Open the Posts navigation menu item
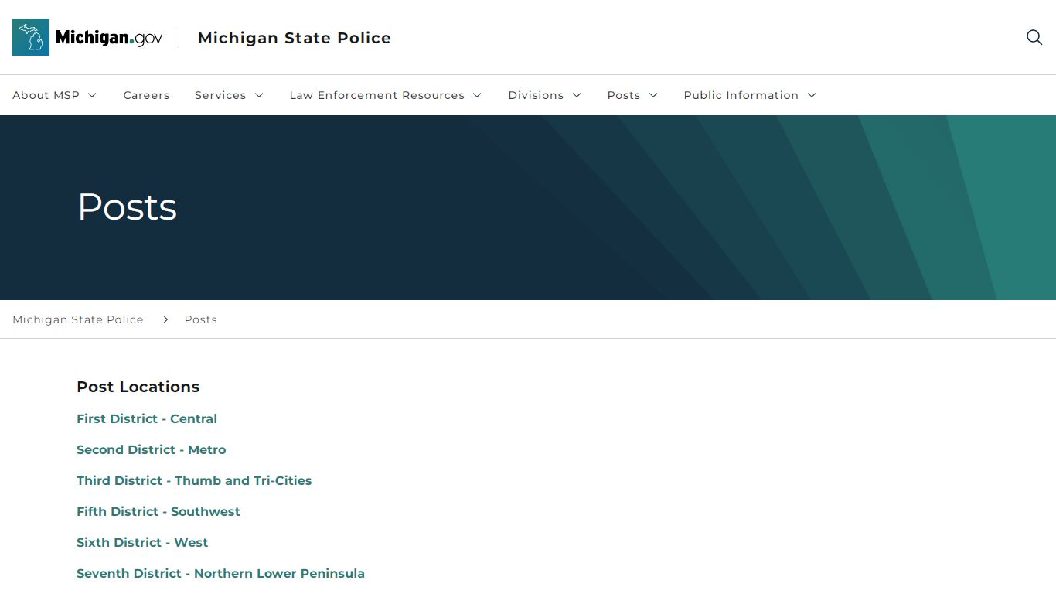The width and height of the screenshot is (1056, 594). pos(624,95)
